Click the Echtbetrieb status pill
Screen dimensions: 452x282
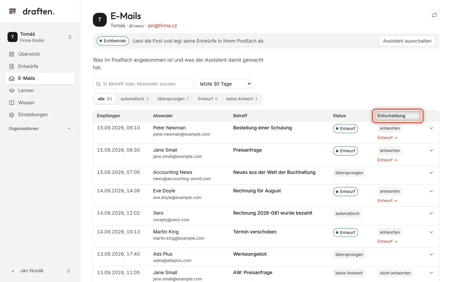point(113,41)
